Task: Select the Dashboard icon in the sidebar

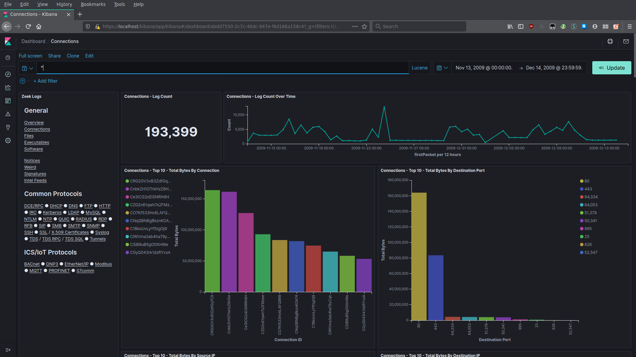Action: point(8,101)
